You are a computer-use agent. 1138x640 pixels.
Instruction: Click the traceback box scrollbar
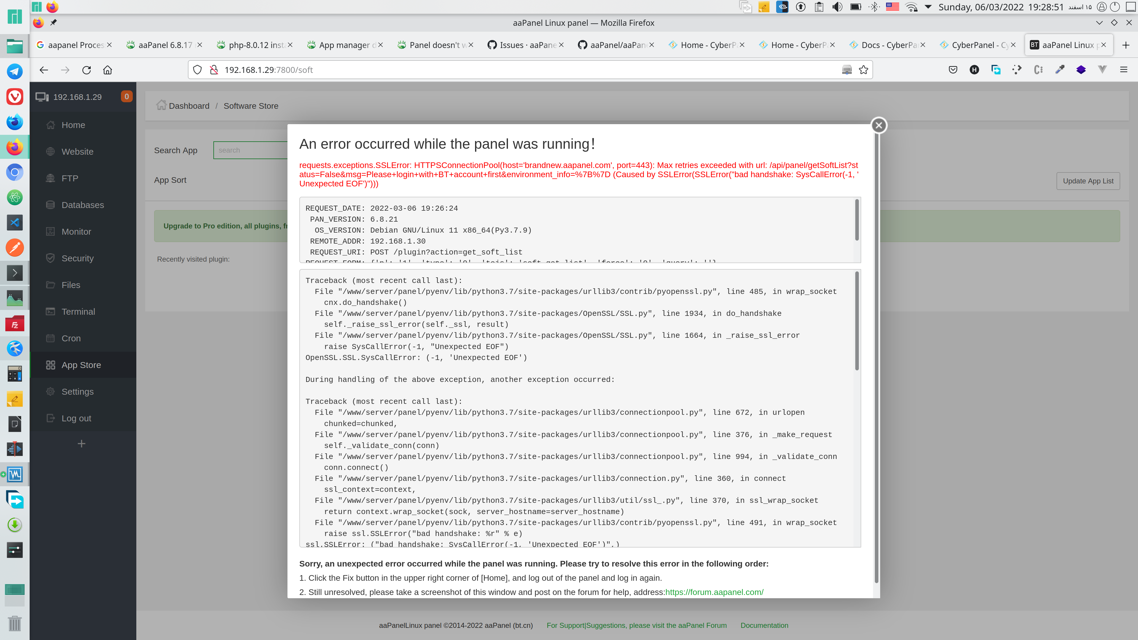pyautogui.click(x=856, y=321)
